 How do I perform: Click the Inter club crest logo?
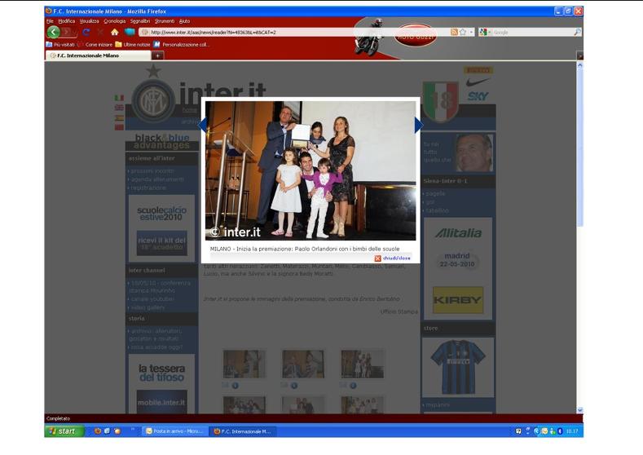[x=153, y=101]
